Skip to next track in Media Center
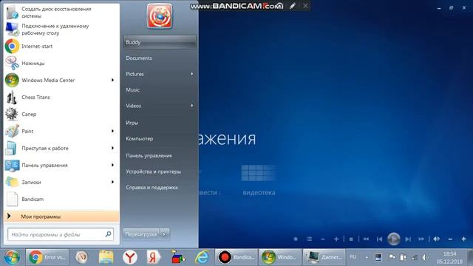The height and width of the screenshot is (266, 473). (x=408, y=239)
